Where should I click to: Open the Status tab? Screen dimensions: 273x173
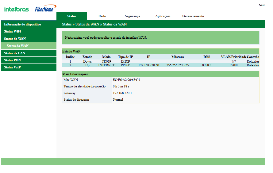click(x=72, y=16)
